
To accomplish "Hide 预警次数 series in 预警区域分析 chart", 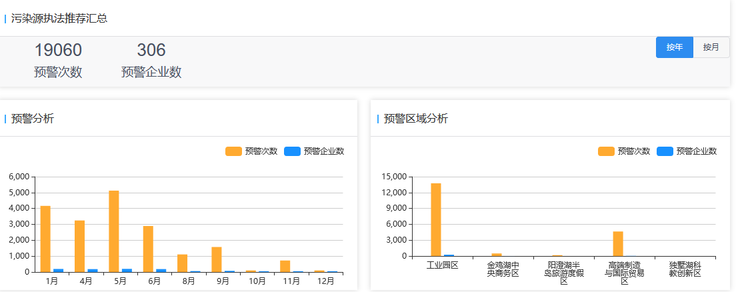I will 624,151.
